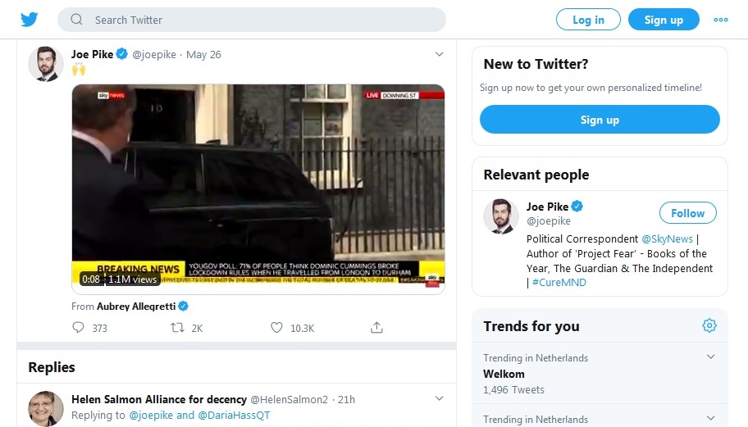Open the @SkyNews profile link
The image size is (748, 427).
coord(667,238)
